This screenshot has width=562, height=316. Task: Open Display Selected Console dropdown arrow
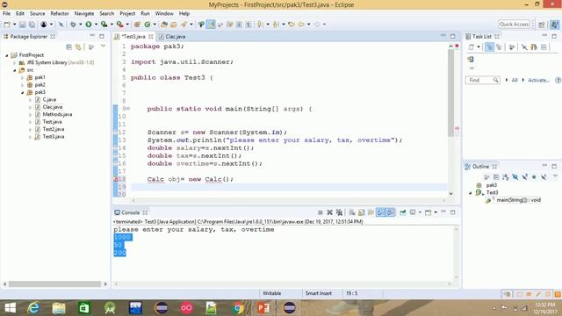click(420, 212)
